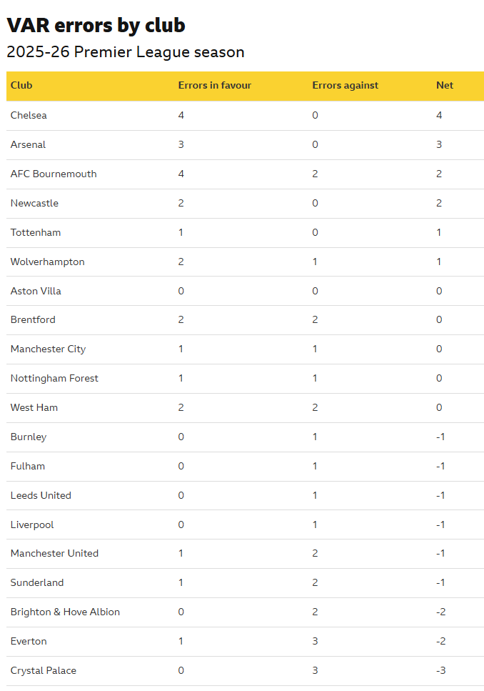Click the Tottenham club cell

click(36, 233)
